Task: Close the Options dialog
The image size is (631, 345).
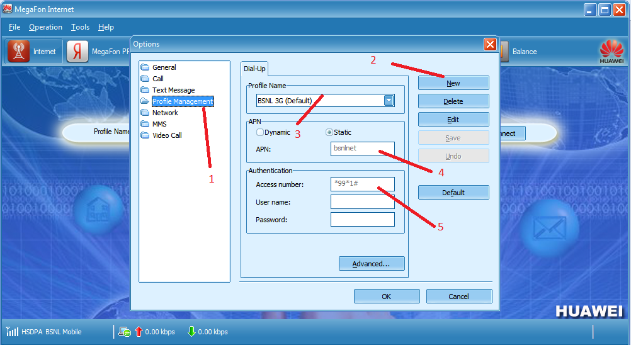Action: 490,44
